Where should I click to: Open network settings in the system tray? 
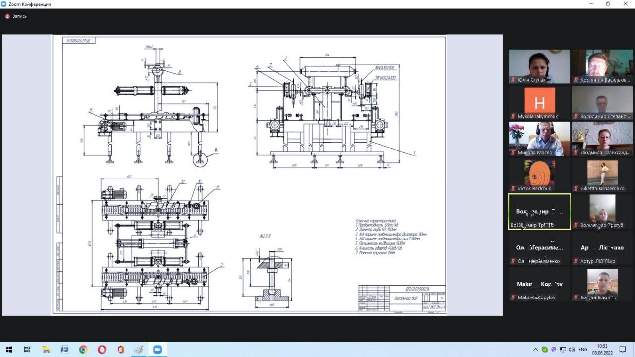point(563,350)
